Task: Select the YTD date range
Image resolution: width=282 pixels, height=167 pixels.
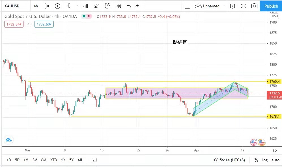Action: (53, 160)
